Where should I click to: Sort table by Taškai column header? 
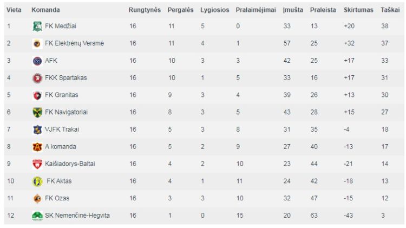pos(390,10)
